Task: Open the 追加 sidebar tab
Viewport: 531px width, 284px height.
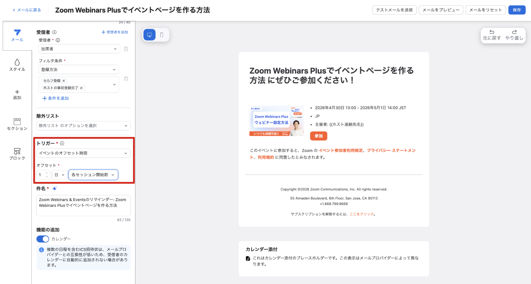Action: pos(17,95)
